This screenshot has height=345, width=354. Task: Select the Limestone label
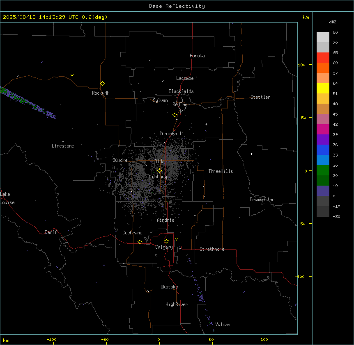pos(63,146)
